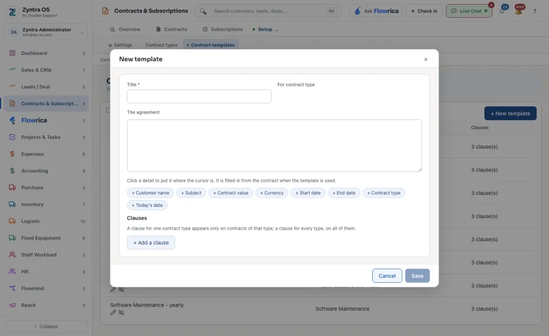
Task: Open Expenses sidebar icon
Action: 12,154
